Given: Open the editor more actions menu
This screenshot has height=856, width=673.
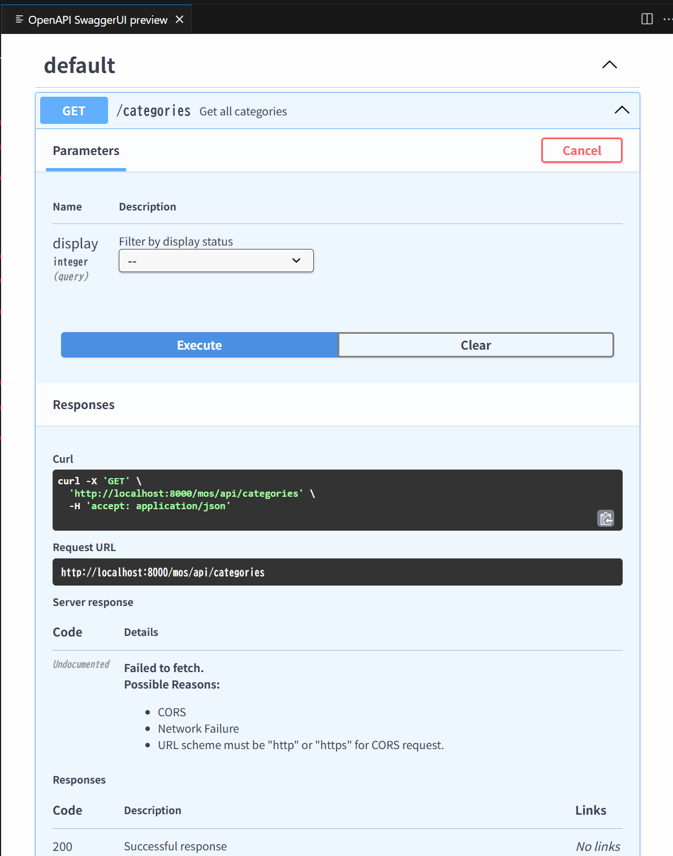Looking at the screenshot, I should pyautogui.click(x=667, y=19).
